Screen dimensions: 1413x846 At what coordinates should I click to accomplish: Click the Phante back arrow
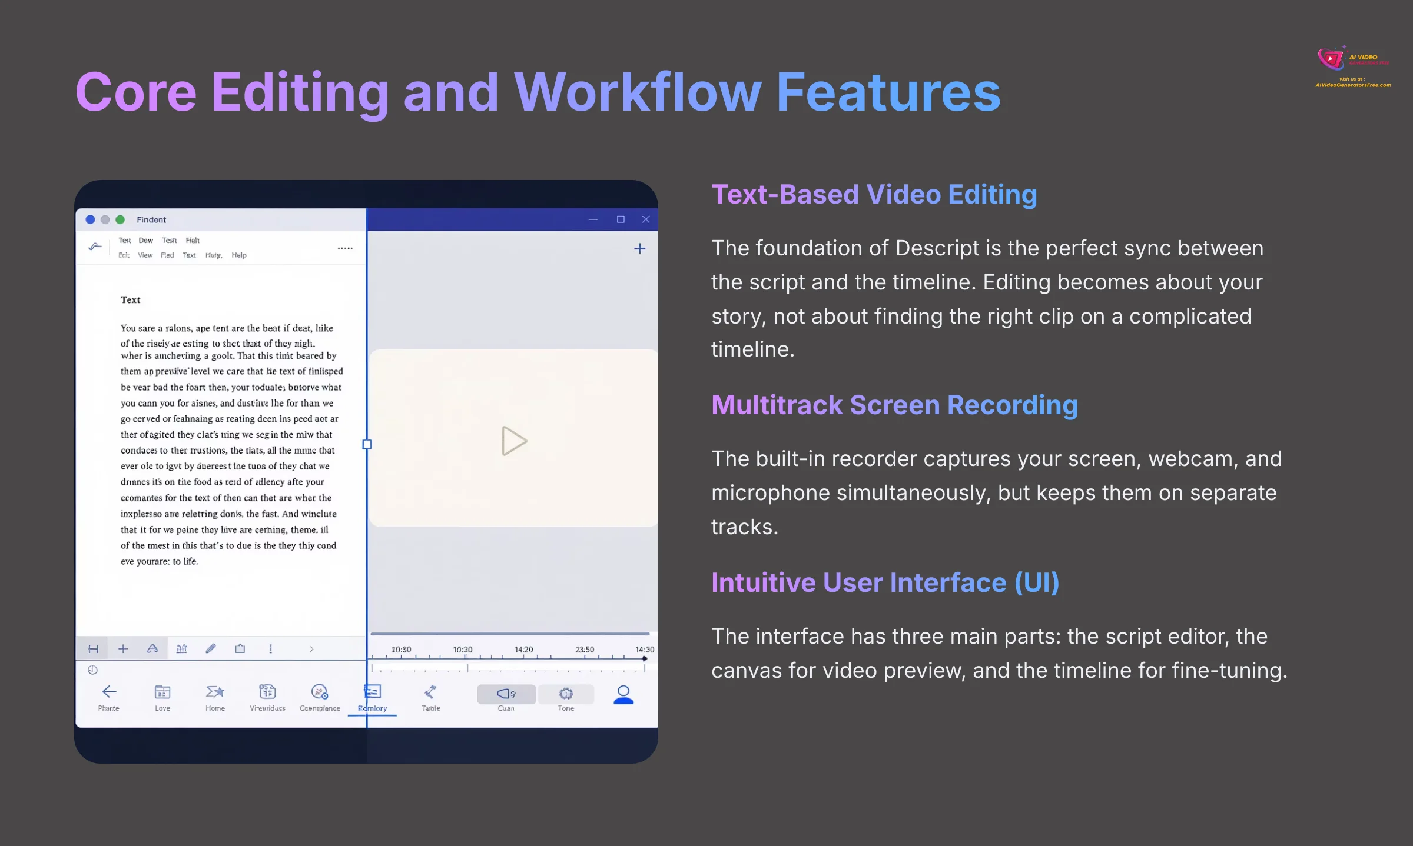pyautogui.click(x=109, y=692)
